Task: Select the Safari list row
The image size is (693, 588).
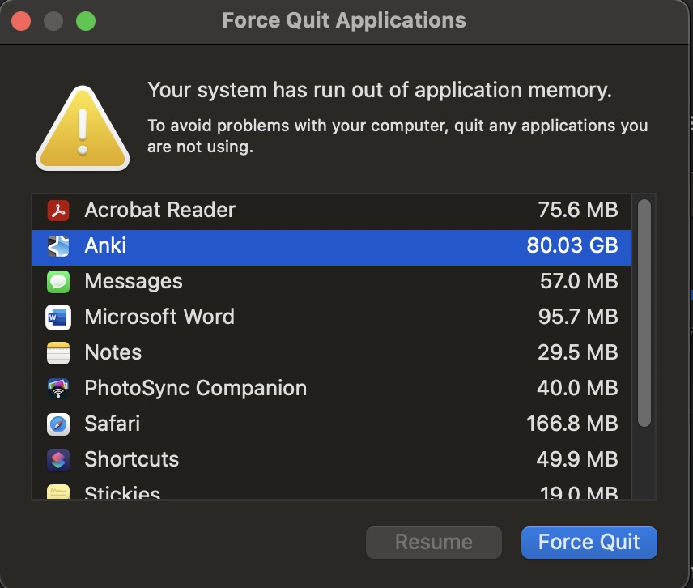Action: click(x=324, y=424)
